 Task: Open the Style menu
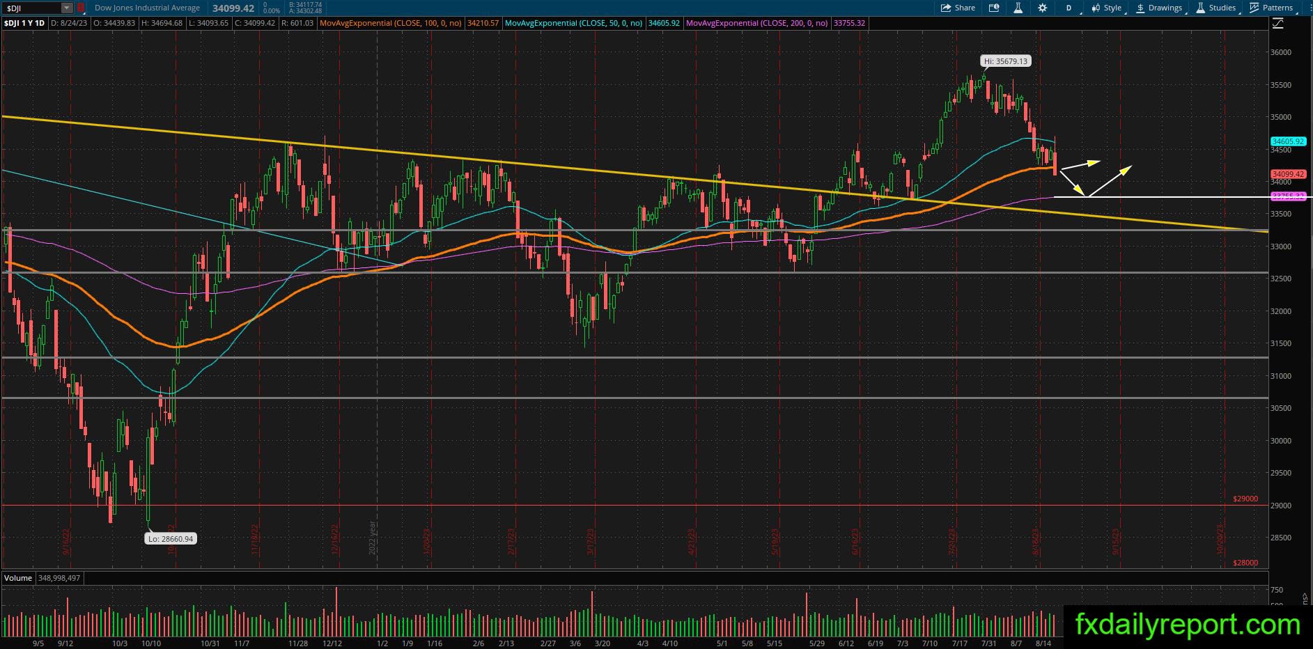(1108, 8)
